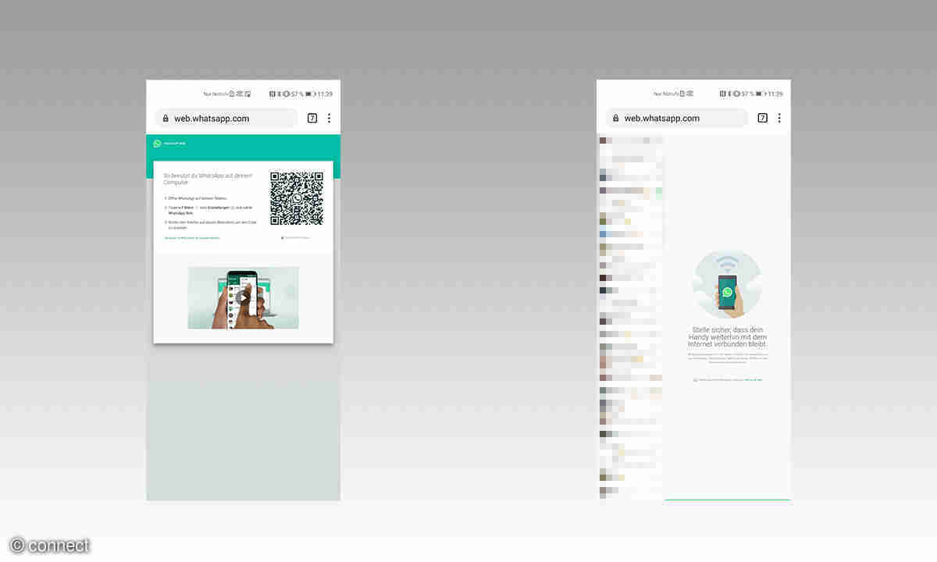Click the 57 % battery reading on right phone
Viewport: 937px width, 562px height.
[x=747, y=94]
